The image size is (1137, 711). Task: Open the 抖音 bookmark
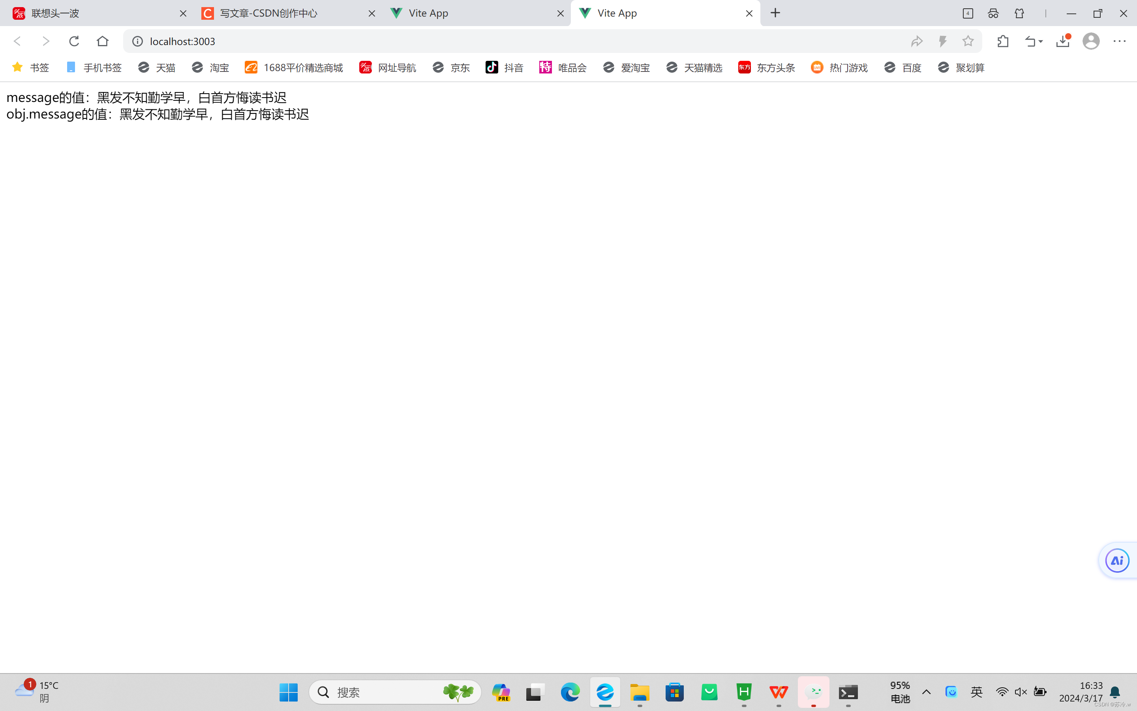click(x=505, y=68)
